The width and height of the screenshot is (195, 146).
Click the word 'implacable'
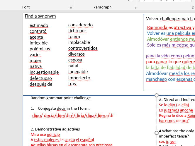coord(79,42)
